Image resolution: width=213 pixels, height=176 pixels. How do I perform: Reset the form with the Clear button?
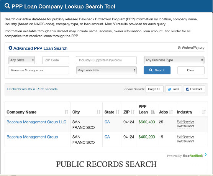point(191,70)
